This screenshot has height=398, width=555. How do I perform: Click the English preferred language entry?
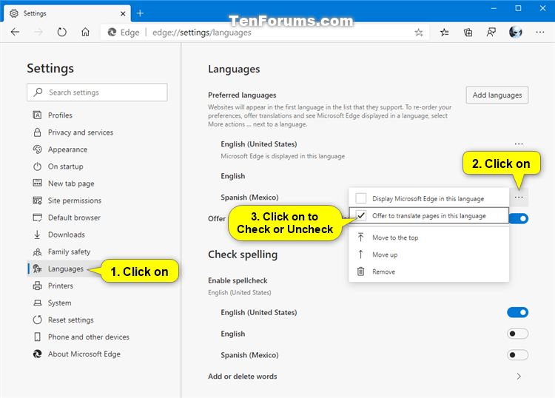(233, 176)
